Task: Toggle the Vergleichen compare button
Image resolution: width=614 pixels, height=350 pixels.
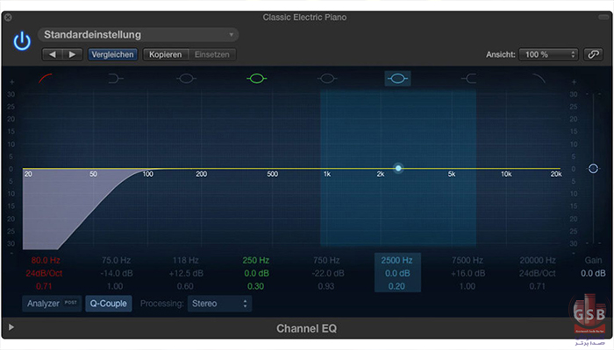Action: 112,54
